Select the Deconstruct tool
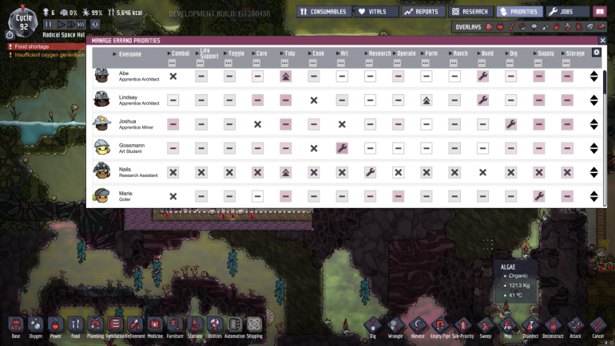Viewport: 615px width, 346px height. click(x=553, y=328)
